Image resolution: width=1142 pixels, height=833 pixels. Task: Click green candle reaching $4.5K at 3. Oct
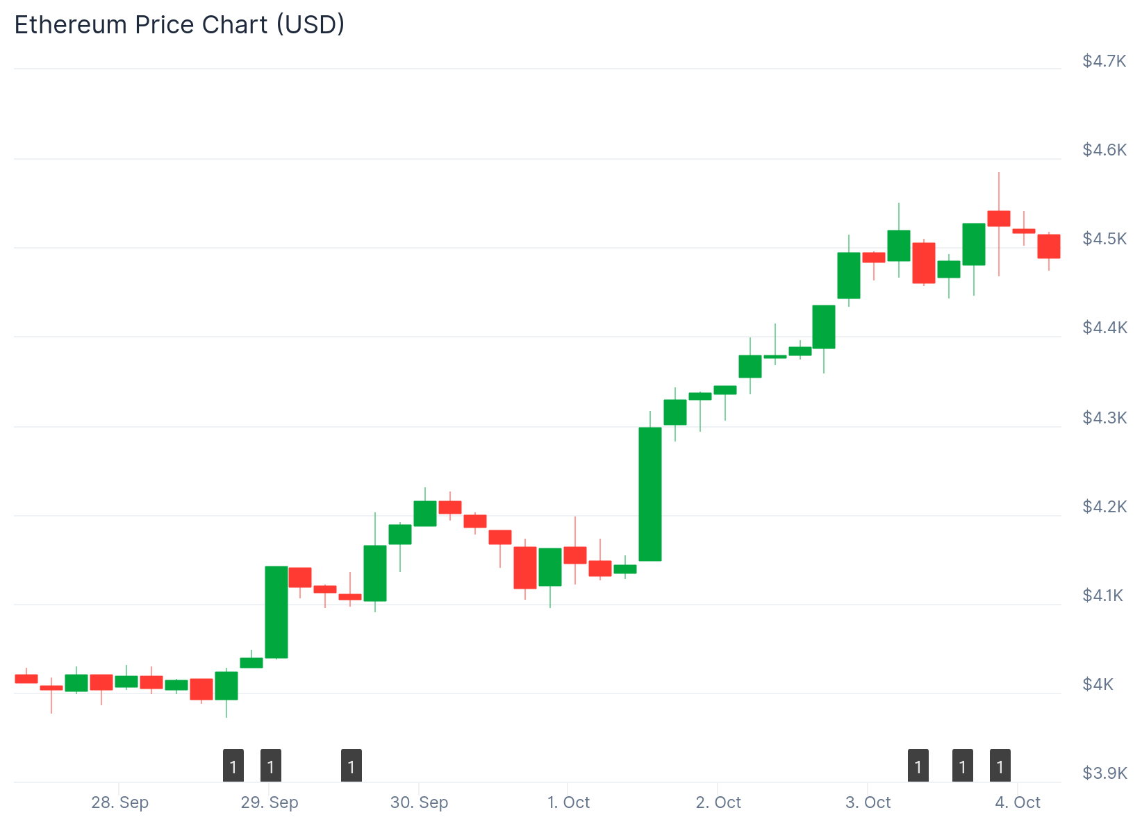click(x=849, y=275)
